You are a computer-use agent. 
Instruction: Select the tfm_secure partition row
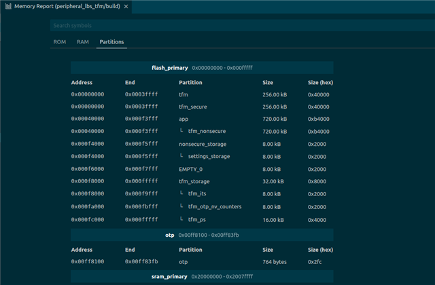(x=192, y=107)
